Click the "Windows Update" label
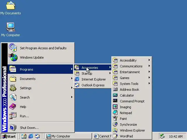This screenshot has width=187, height=140. point(32,57)
